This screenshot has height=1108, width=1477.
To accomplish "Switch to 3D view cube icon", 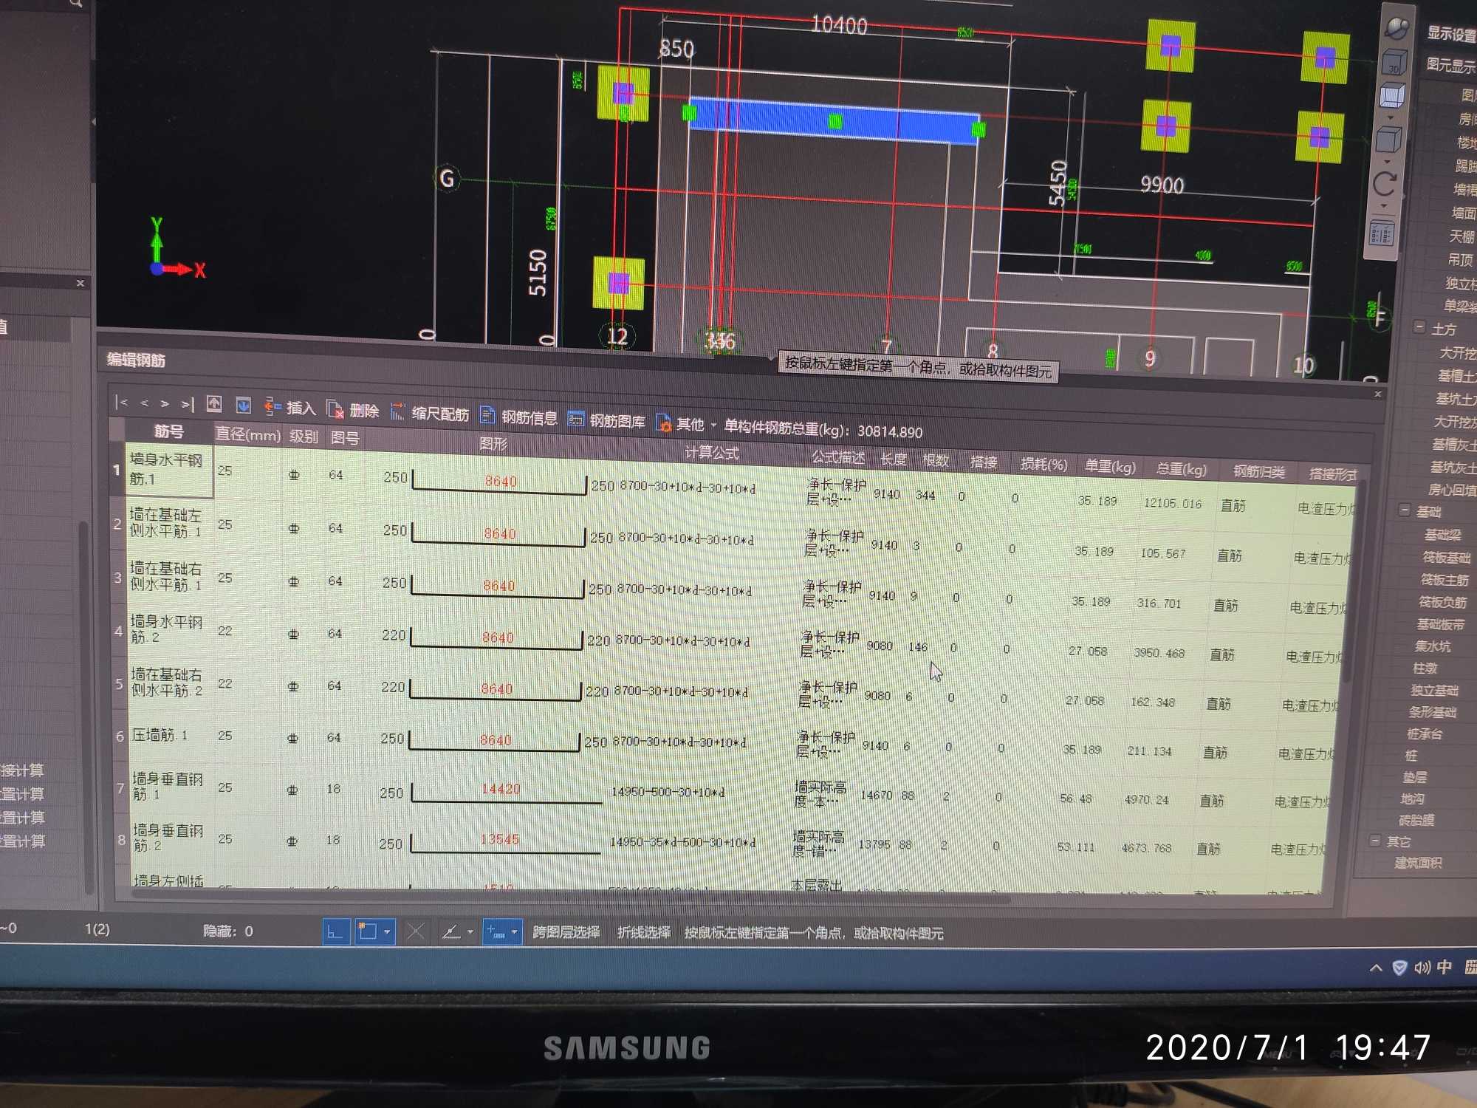I will pos(1394,63).
